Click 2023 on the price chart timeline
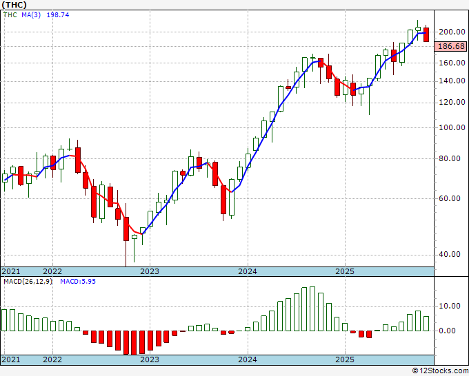 tap(150, 271)
